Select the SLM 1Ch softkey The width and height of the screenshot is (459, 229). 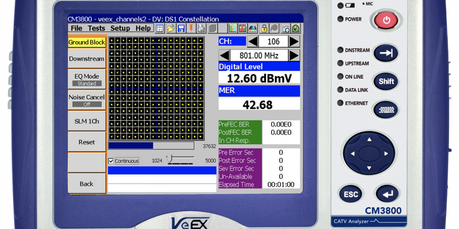coord(87,121)
